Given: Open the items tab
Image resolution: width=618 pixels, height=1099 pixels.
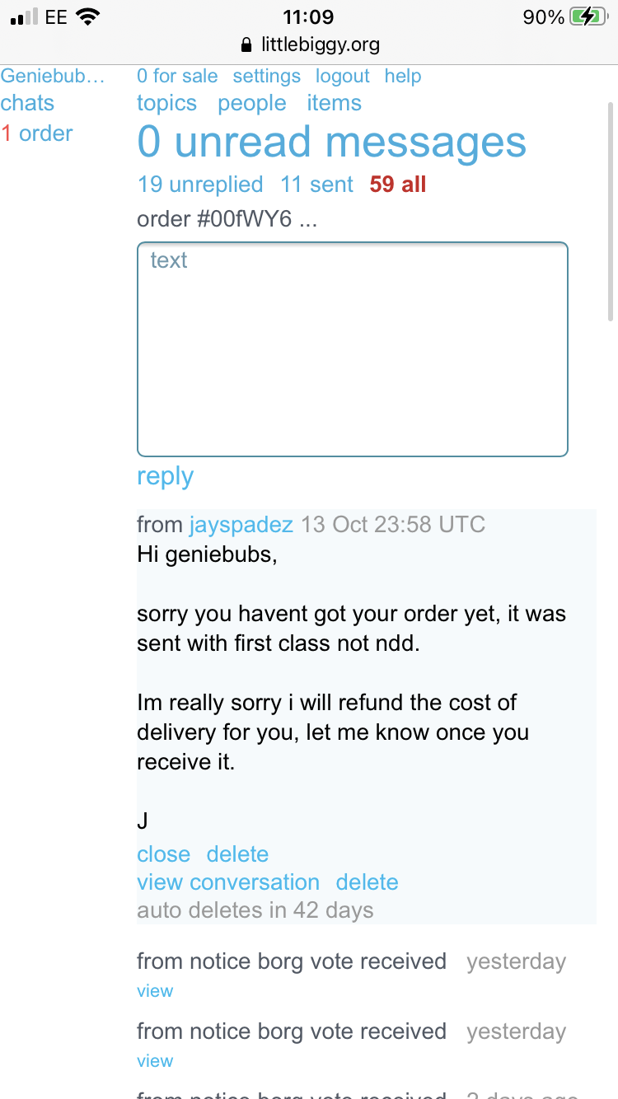Looking at the screenshot, I should click(334, 104).
